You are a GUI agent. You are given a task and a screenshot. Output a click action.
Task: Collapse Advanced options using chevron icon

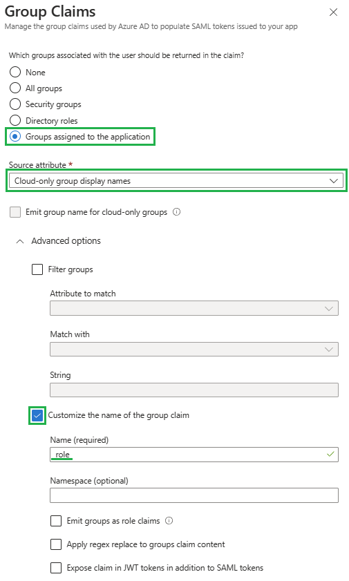[20, 241]
